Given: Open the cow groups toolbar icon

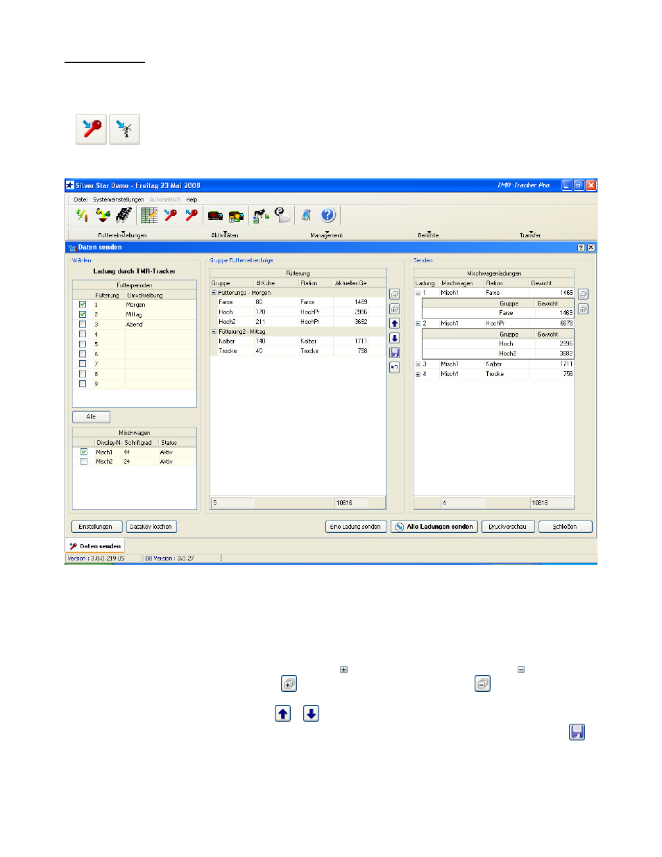Looking at the screenshot, I should click(x=124, y=215).
